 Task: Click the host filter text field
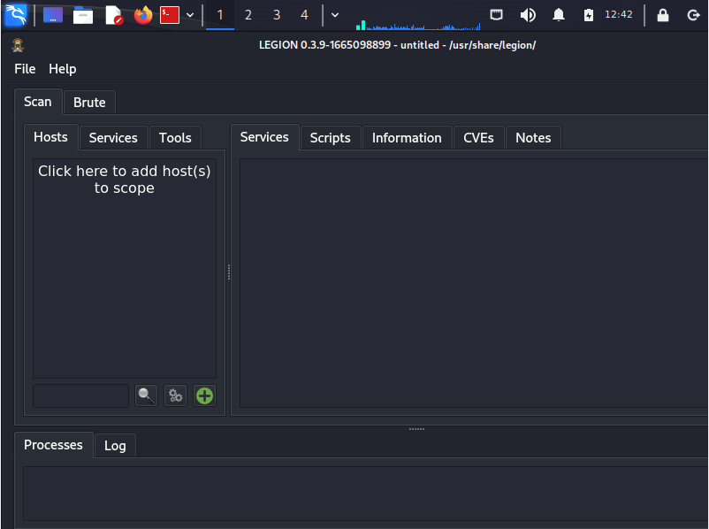click(81, 395)
